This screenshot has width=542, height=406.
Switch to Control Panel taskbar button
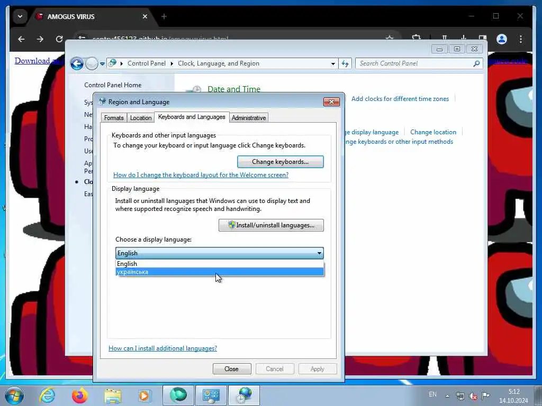[211, 395]
